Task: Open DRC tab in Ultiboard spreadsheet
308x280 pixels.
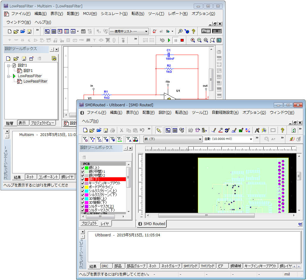Action: coord(106,266)
